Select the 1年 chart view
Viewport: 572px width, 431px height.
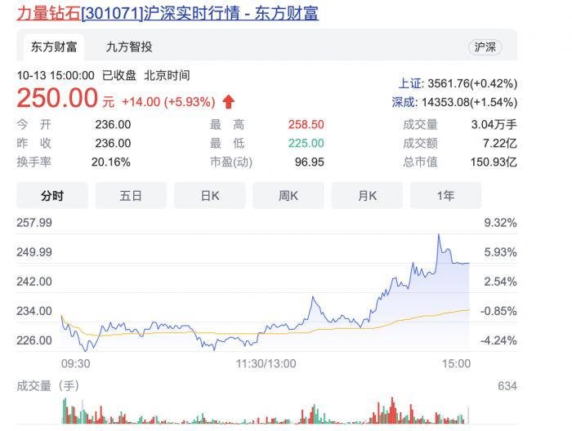446,196
